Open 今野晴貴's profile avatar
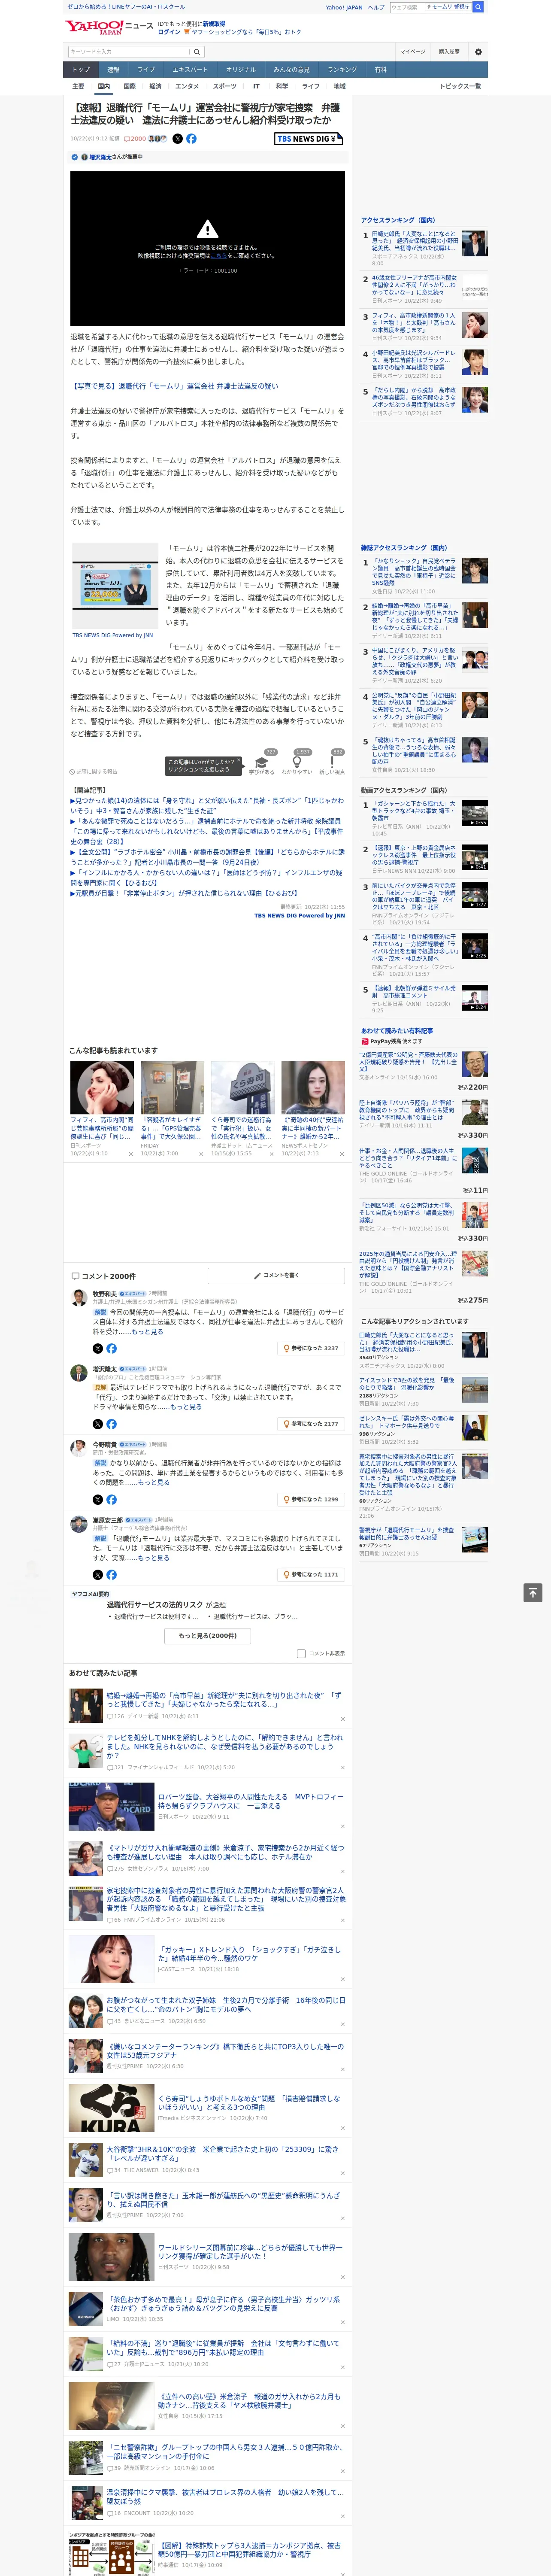 pyautogui.click(x=78, y=1449)
